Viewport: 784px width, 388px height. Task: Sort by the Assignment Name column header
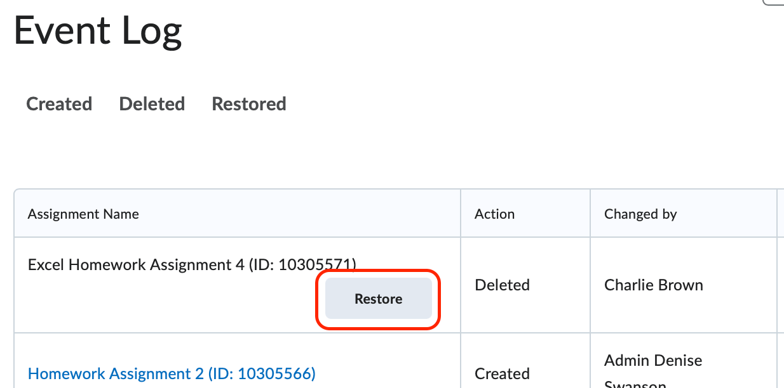83,214
